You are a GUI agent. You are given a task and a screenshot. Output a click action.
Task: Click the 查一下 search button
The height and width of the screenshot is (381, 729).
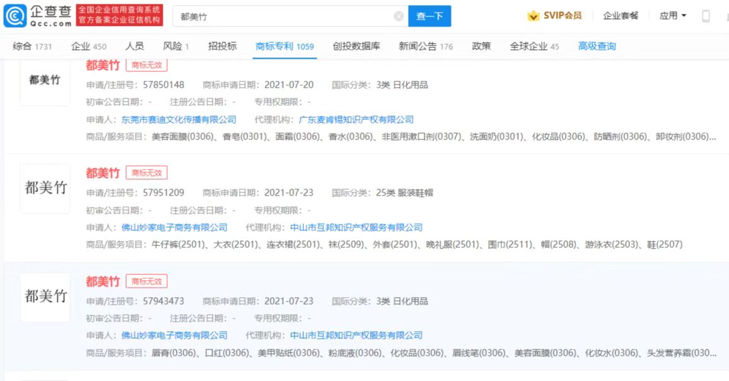(429, 16)
